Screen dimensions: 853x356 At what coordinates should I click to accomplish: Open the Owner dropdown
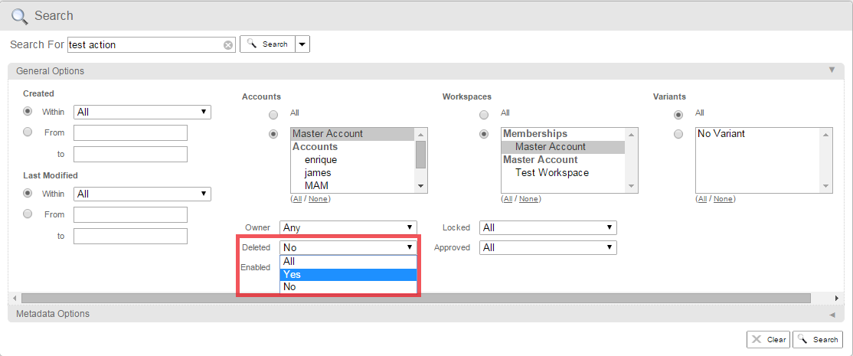point(348,227)
